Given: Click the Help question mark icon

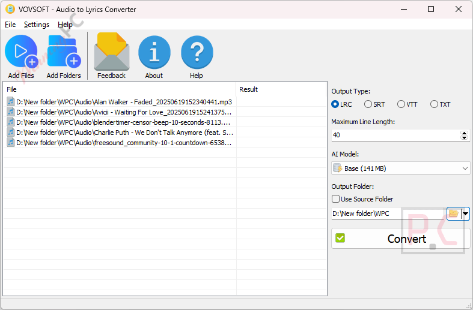Looking at the screenshot, I should click(197, 52).
